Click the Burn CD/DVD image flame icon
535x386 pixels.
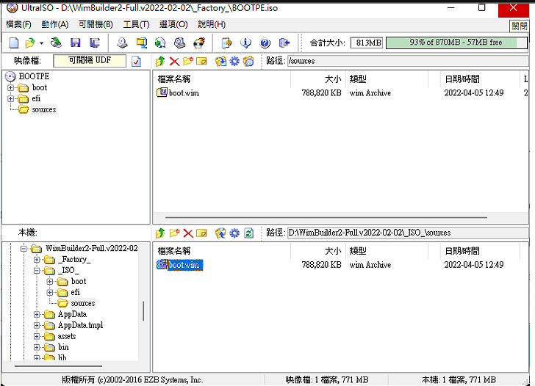point(199,43)
